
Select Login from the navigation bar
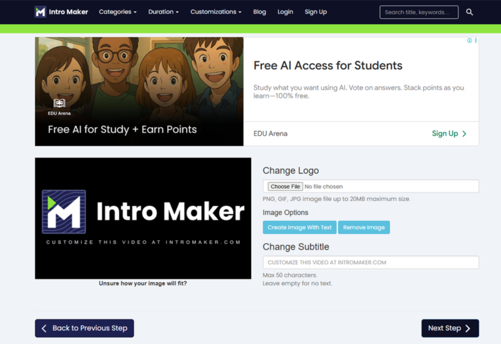coord(285,12)
